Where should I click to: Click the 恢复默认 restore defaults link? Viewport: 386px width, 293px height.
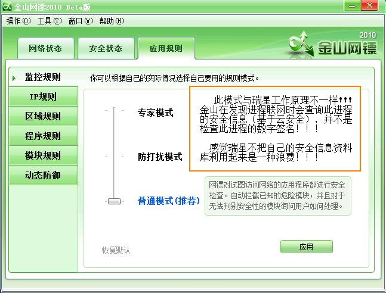tap(116, 250)
